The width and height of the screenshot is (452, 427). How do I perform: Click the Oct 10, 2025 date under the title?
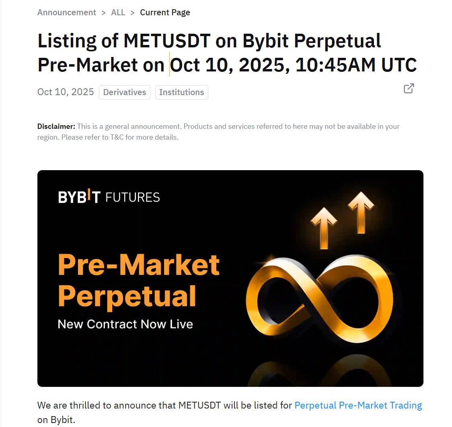66,92
